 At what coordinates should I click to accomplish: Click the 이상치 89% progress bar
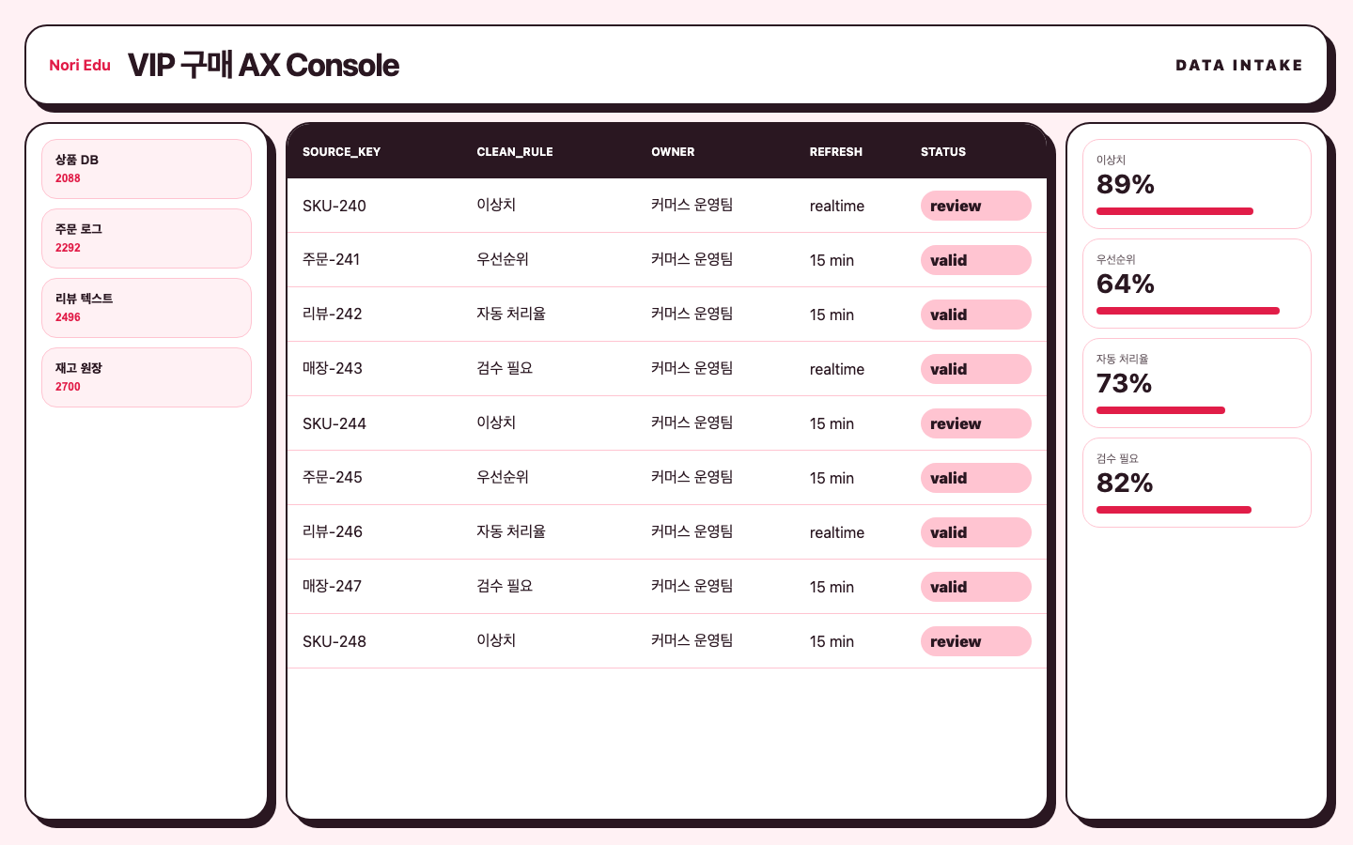click(1174, 211)
